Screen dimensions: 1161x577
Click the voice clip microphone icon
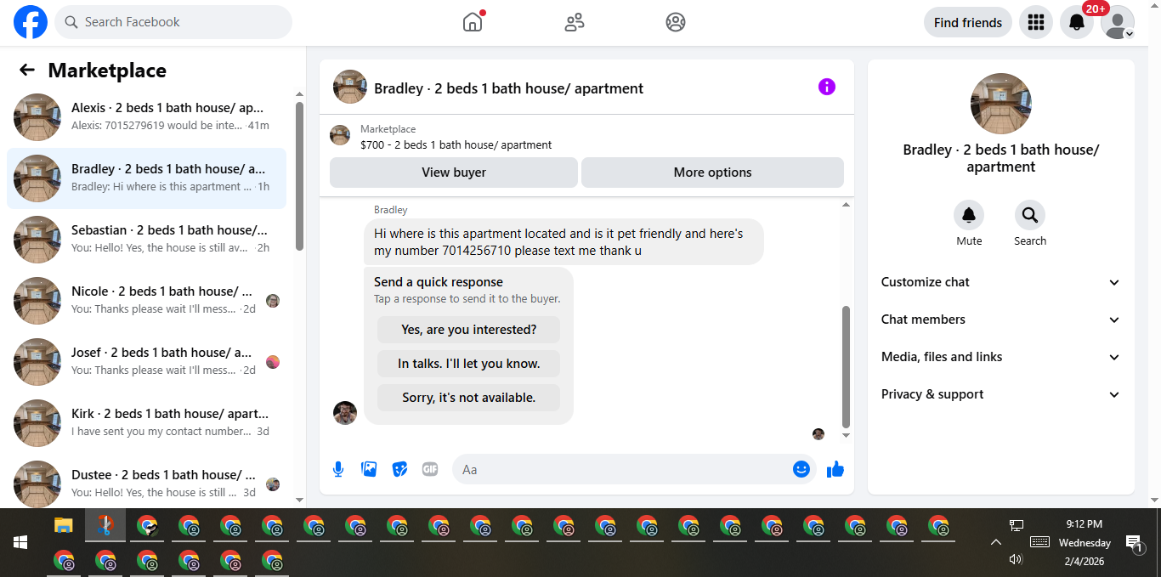(x=338, y=469)
